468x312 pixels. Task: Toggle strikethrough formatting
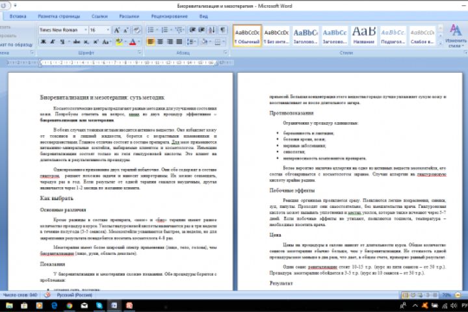pos(77,42)
